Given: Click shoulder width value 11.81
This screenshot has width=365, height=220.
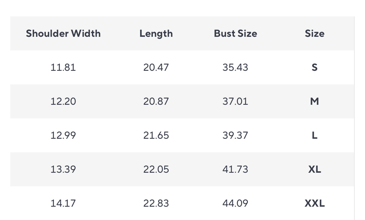Looking at the screenshot, I should 63,67.
